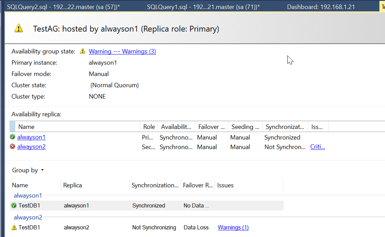Open the Critical issues link for alwayson2
Viewport: 385px width, 237px height.
tap(317, 147)
